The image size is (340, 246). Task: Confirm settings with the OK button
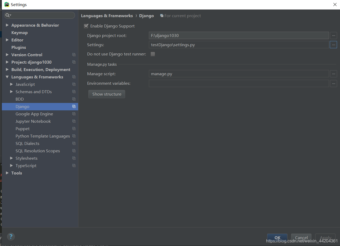(277, 238)
